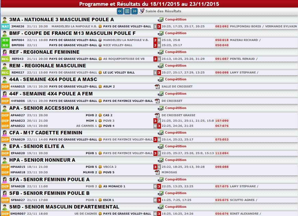Go to next week with double-right arrow
The width and height of the screenshot is (298, 216).
(x=134, y=11)
